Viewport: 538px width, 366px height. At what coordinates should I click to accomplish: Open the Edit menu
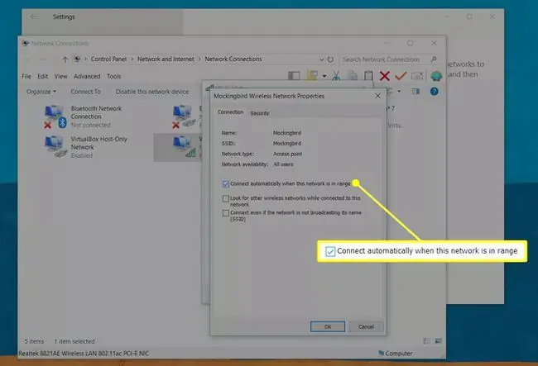click(x=42, y=76)
